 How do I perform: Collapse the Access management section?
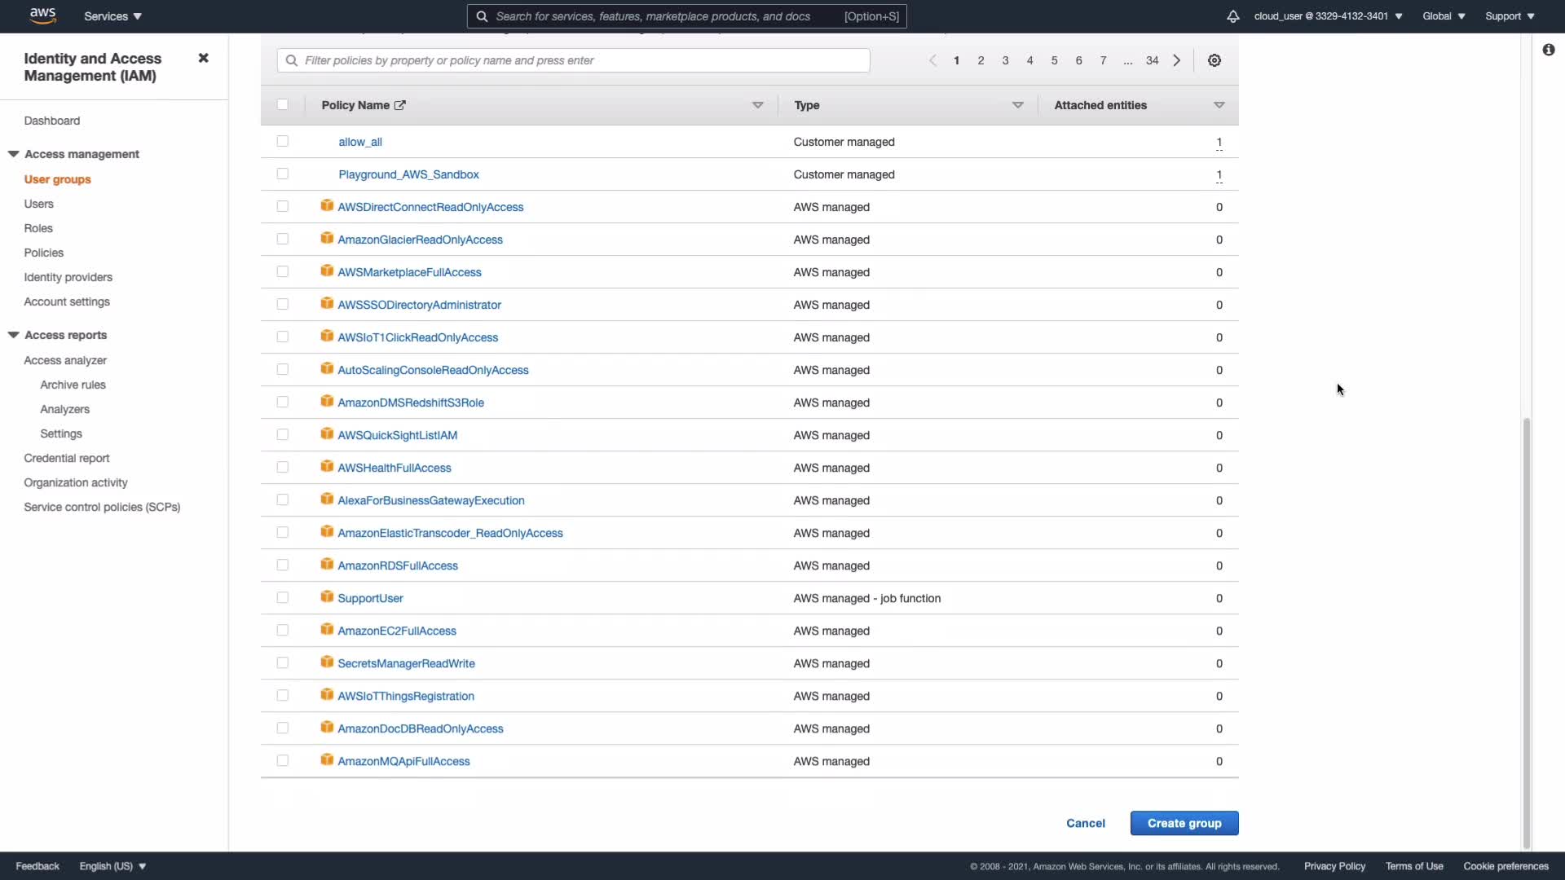point(14,154)
